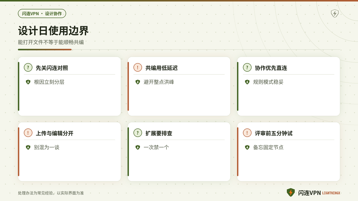Click the text 规则模式稳妥

(x=268, y=82)
